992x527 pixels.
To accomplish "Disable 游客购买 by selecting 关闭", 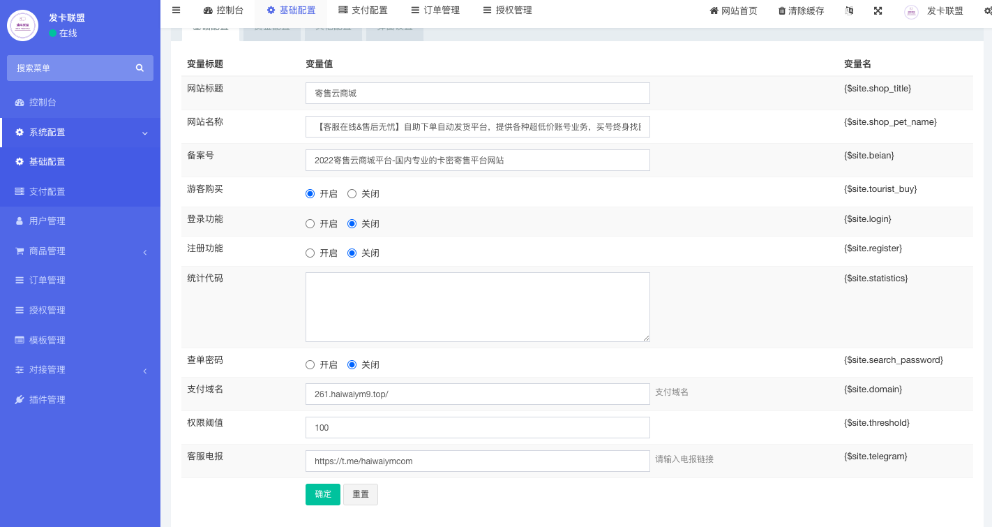I will (x=352, y=194).
